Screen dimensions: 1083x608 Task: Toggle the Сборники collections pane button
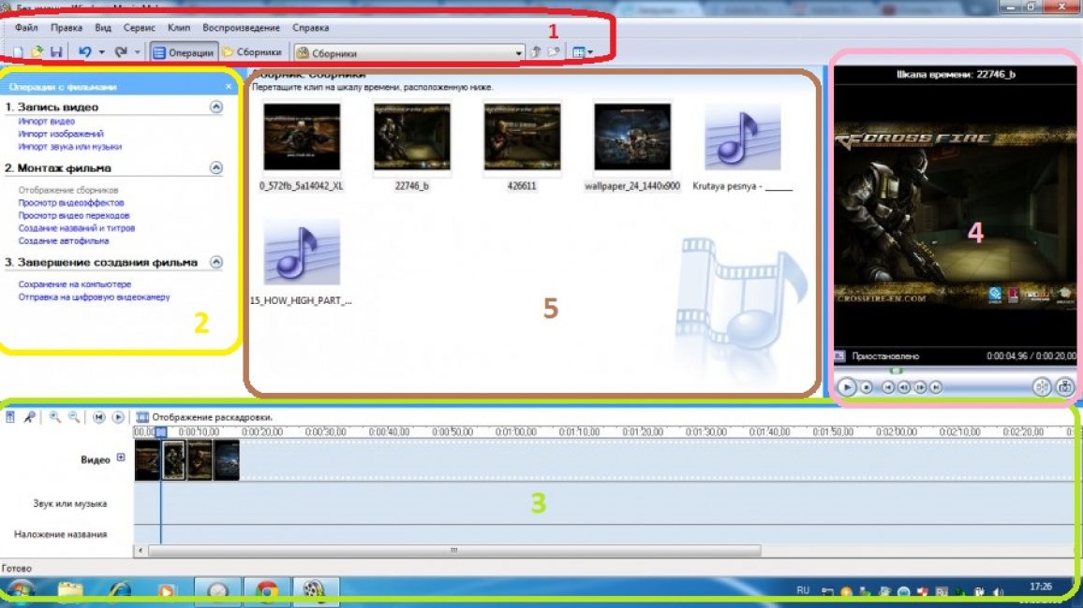coord(252,52)
